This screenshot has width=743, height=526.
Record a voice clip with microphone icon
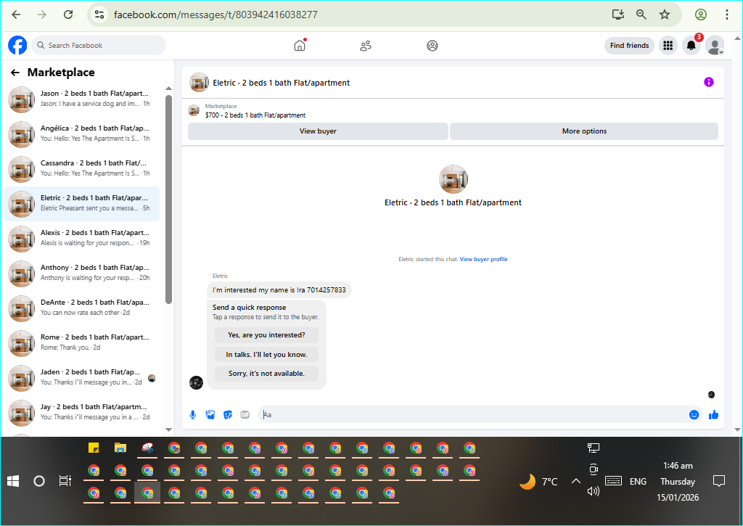pos(193,415)
